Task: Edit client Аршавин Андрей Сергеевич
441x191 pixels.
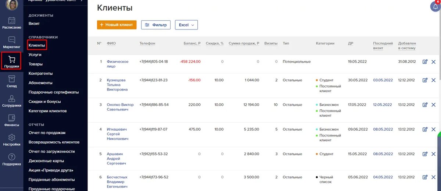Action: pos(425,154)
